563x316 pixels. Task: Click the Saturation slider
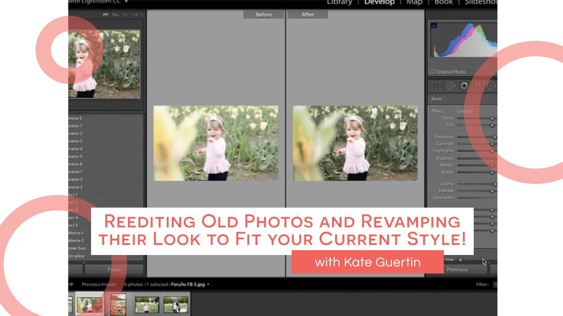coord(476,197)
